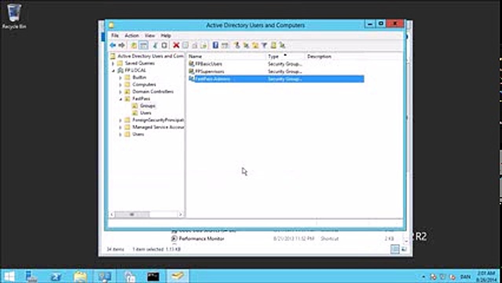
Task: Select the FPSupervisors group row
Action: tap(276, 72)
